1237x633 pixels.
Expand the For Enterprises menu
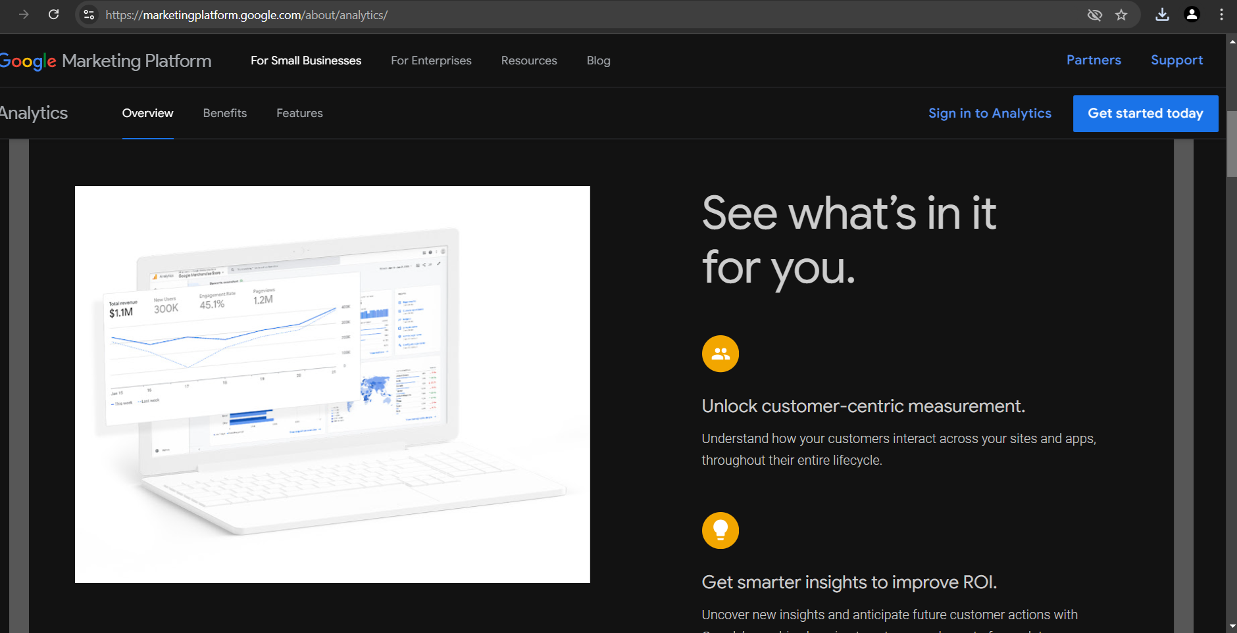(431, 60)
